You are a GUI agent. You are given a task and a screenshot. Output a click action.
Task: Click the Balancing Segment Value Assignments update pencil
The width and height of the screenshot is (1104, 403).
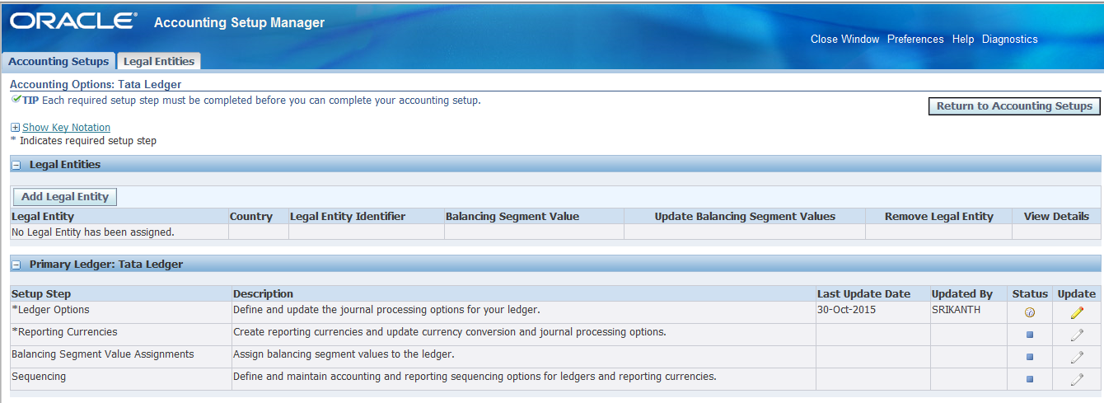click(1077, 357)
